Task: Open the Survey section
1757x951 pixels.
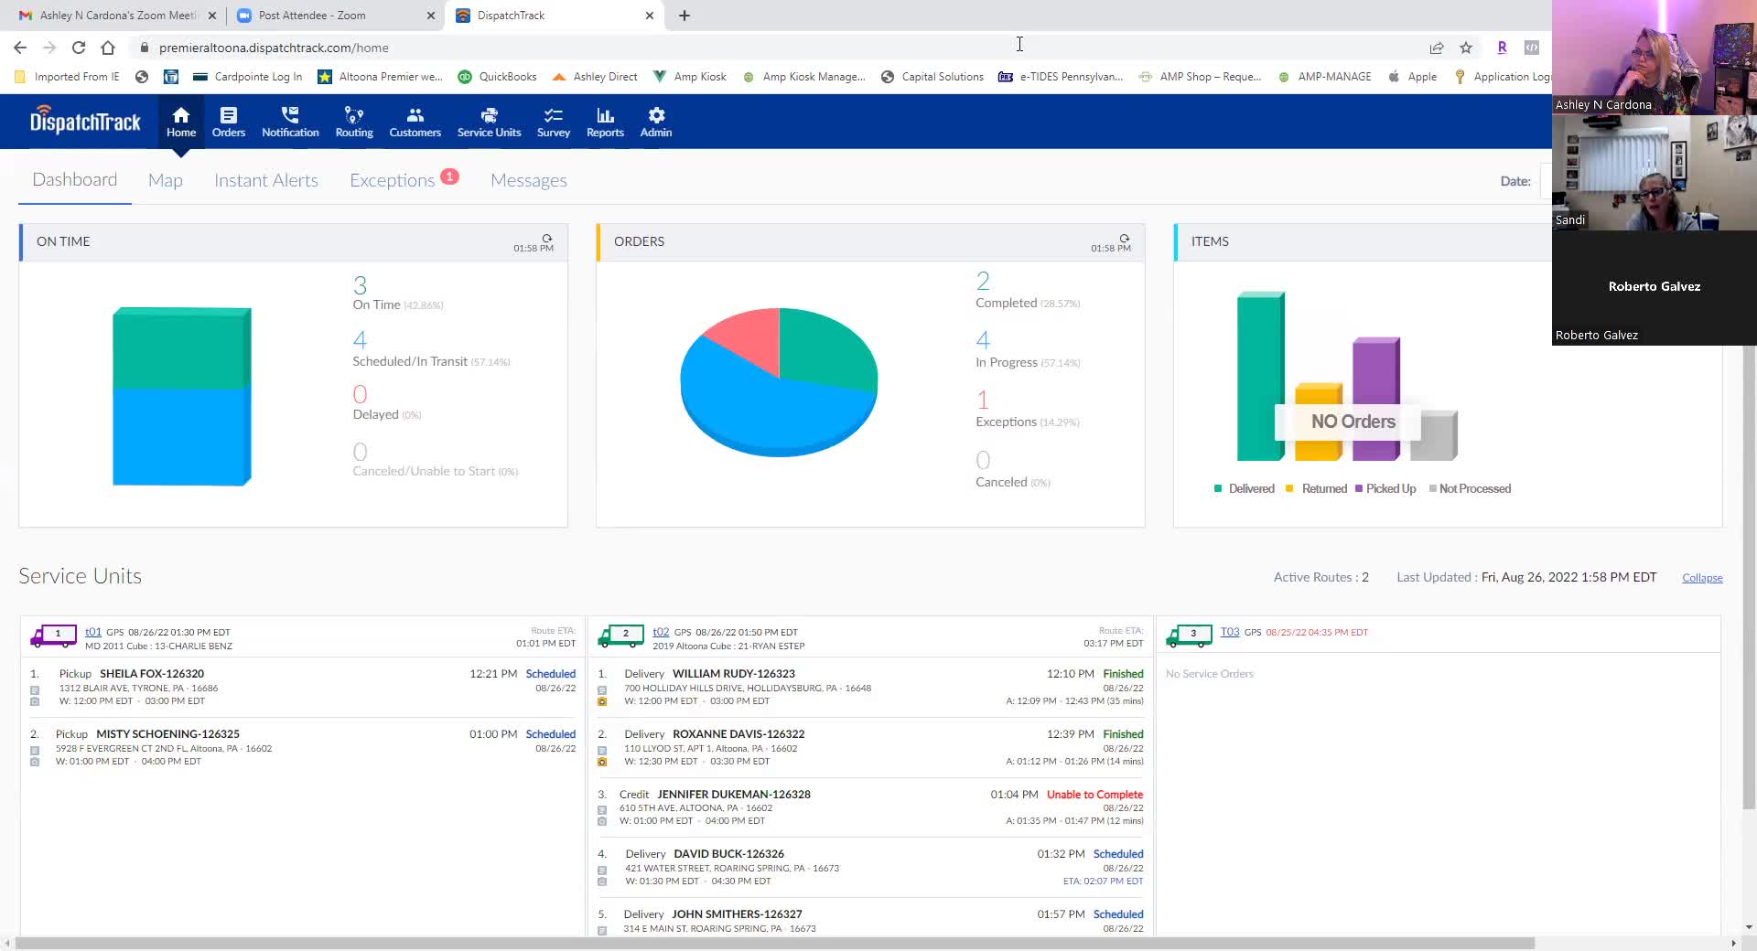Action: 553,122
